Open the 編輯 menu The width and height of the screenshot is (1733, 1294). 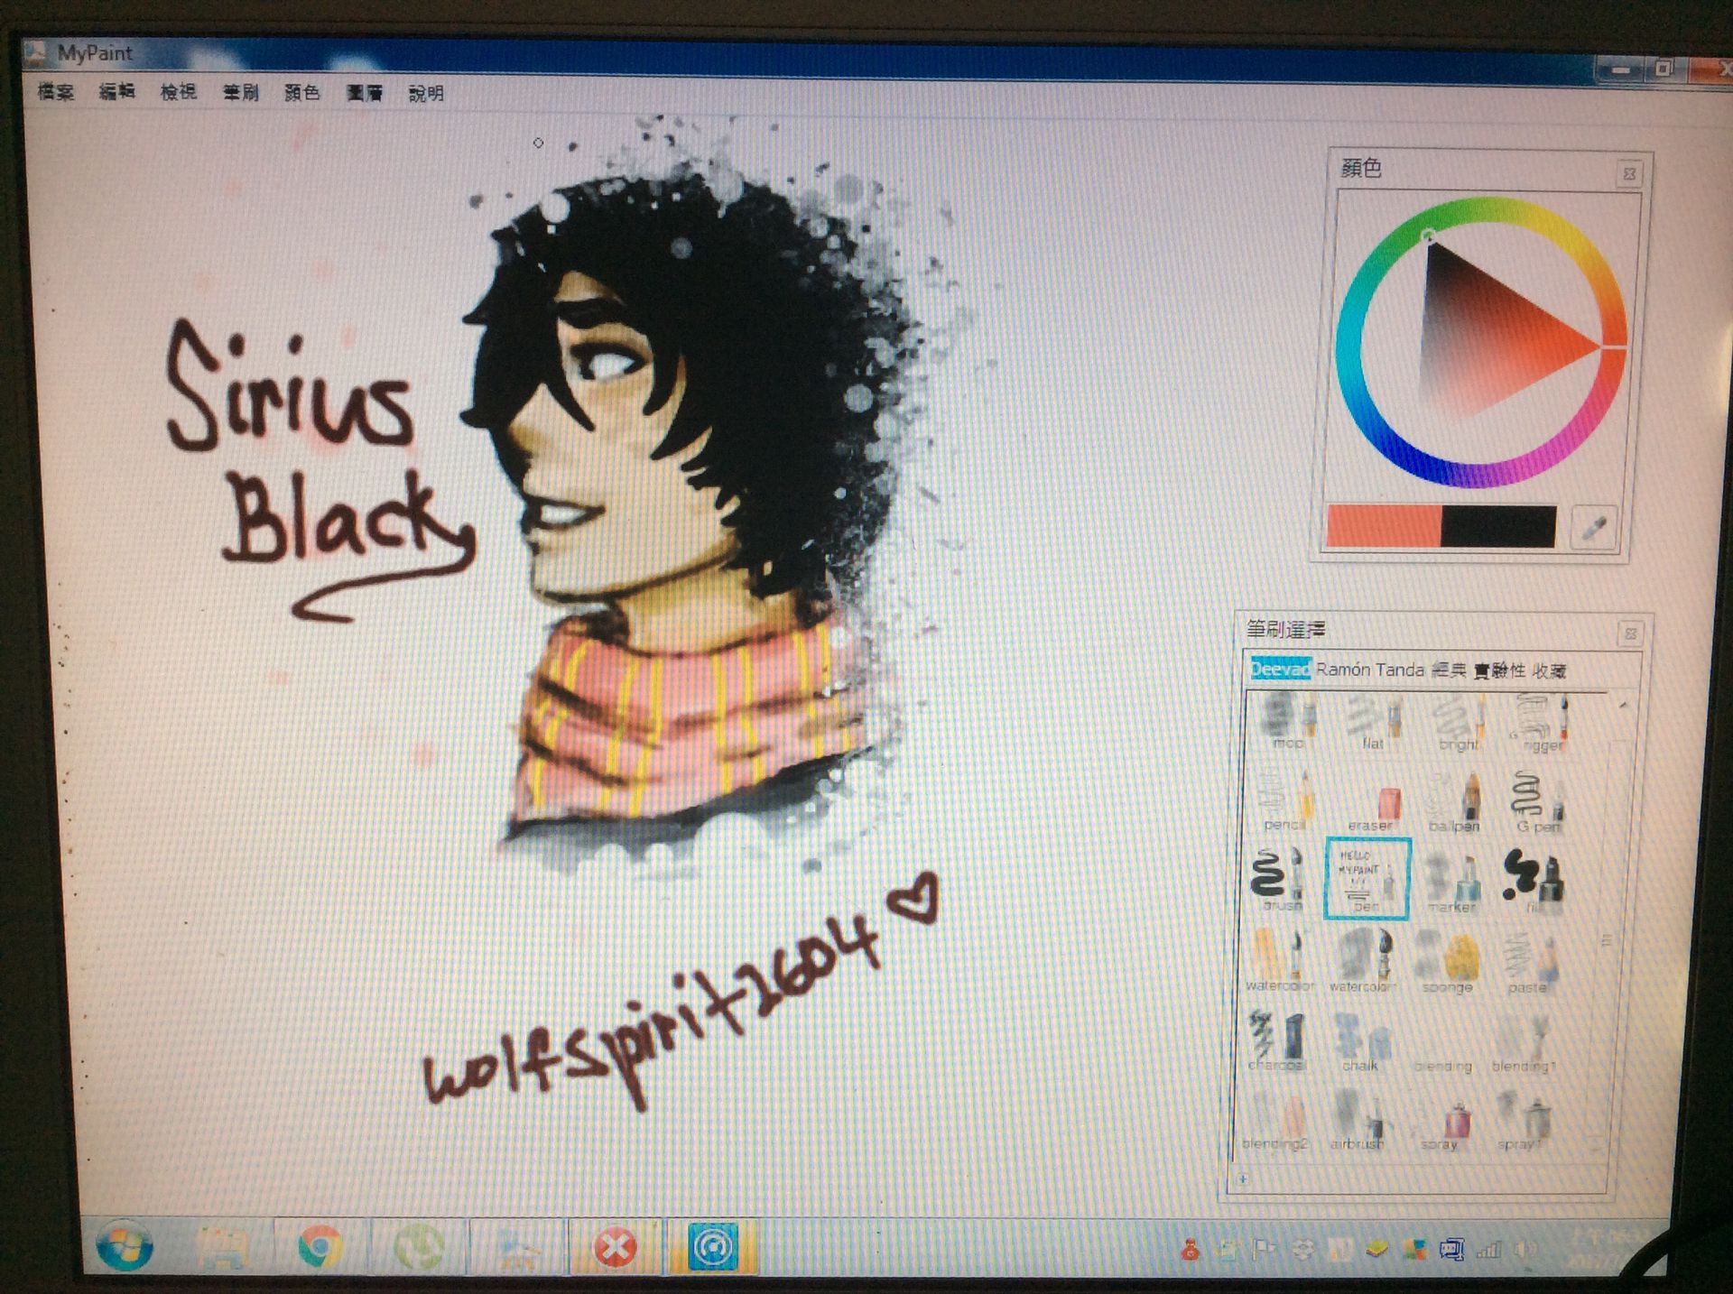coord(117,91)
